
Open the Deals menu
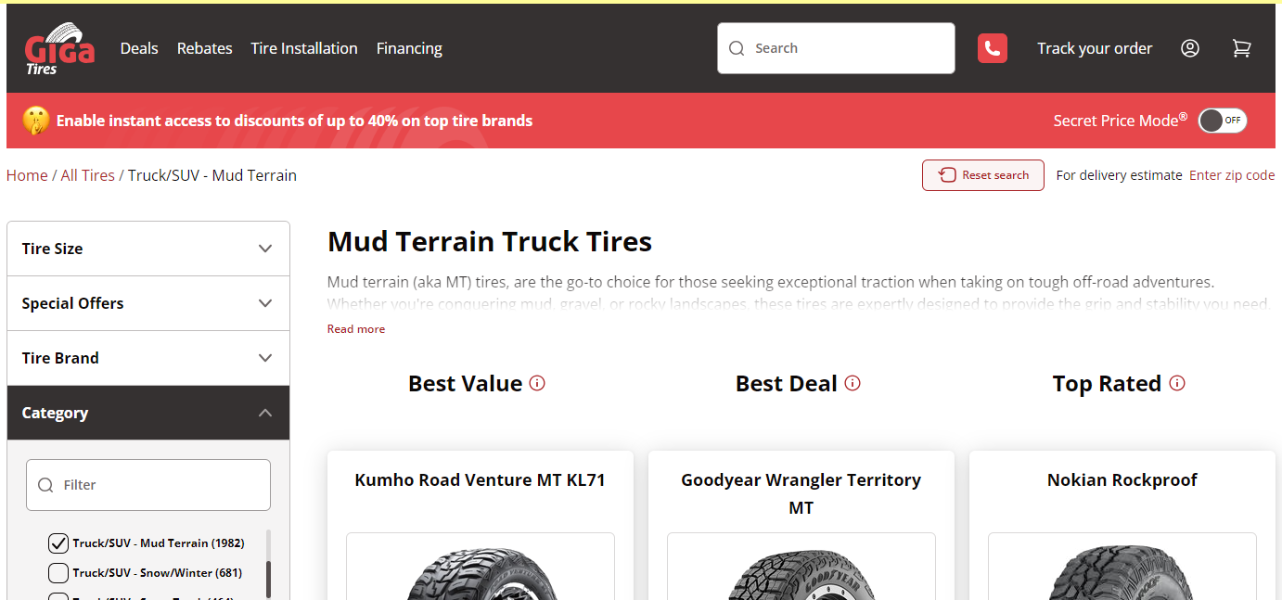click(x=139, y=47)
